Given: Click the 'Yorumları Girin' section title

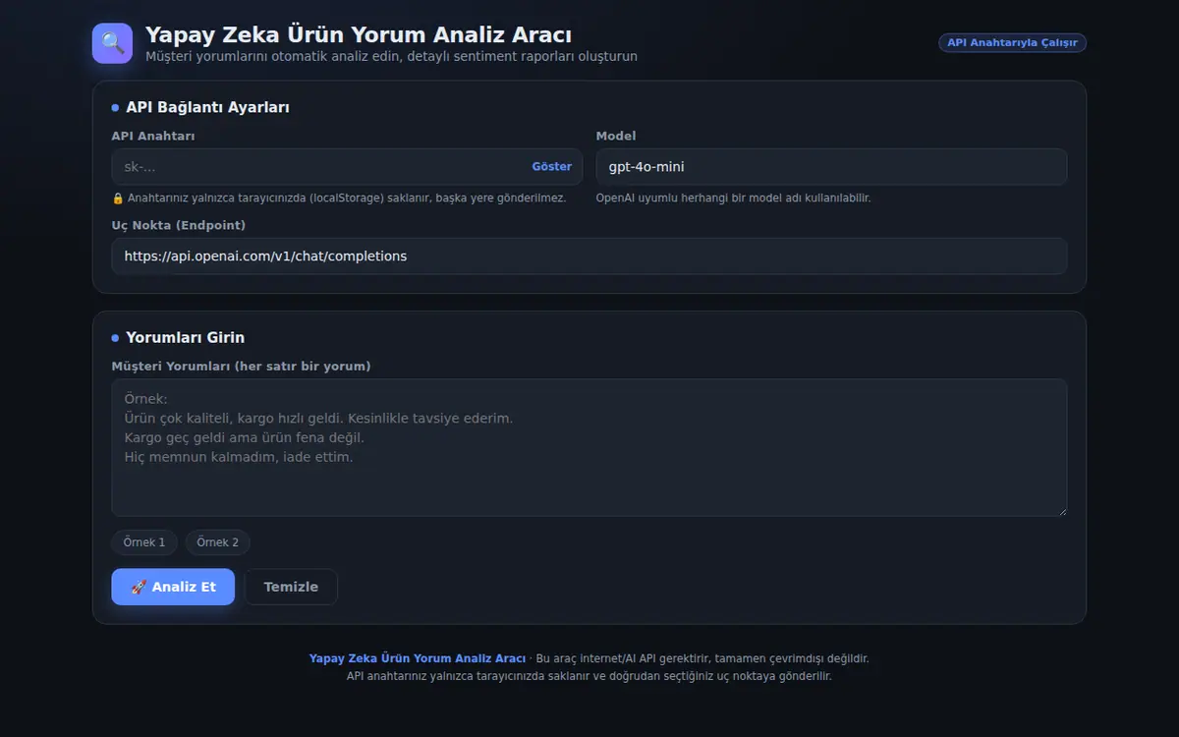Looking at the screenshot, I should pos(185,337).
